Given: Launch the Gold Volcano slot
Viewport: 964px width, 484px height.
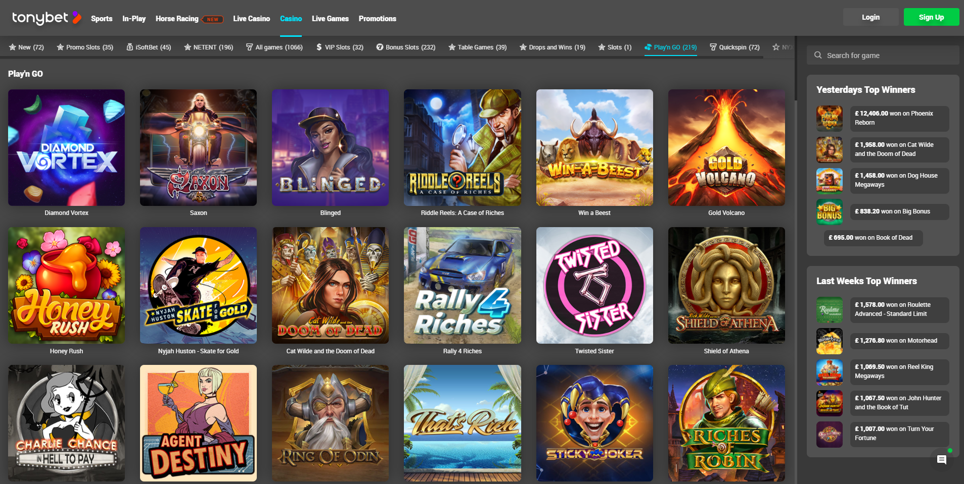Looking at the screenshot, I should (x=726, y=147).
